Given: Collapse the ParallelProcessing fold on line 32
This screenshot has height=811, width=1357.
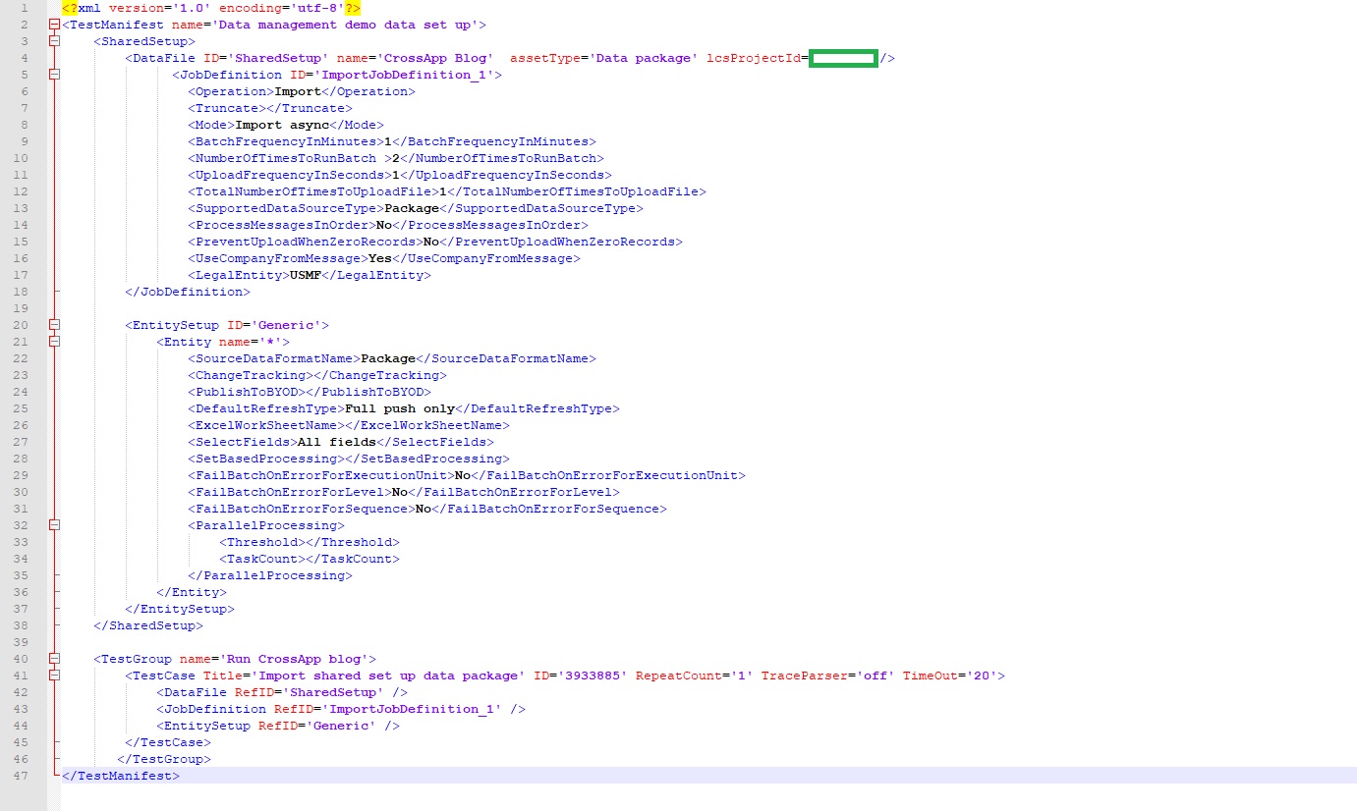Looking at the screenshot, I should tap(54, 525).
